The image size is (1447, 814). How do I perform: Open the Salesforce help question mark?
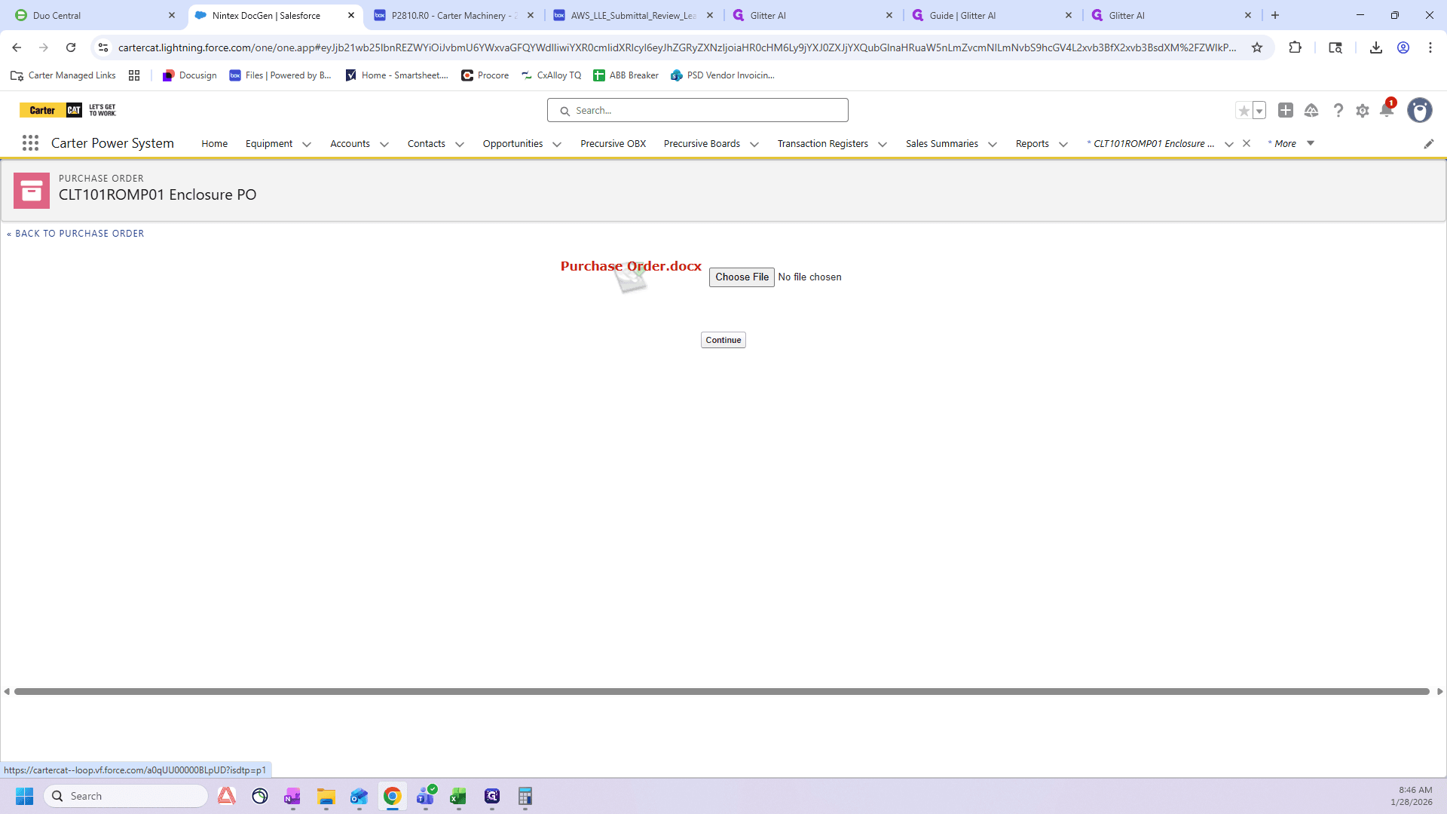coord(1338,110)
